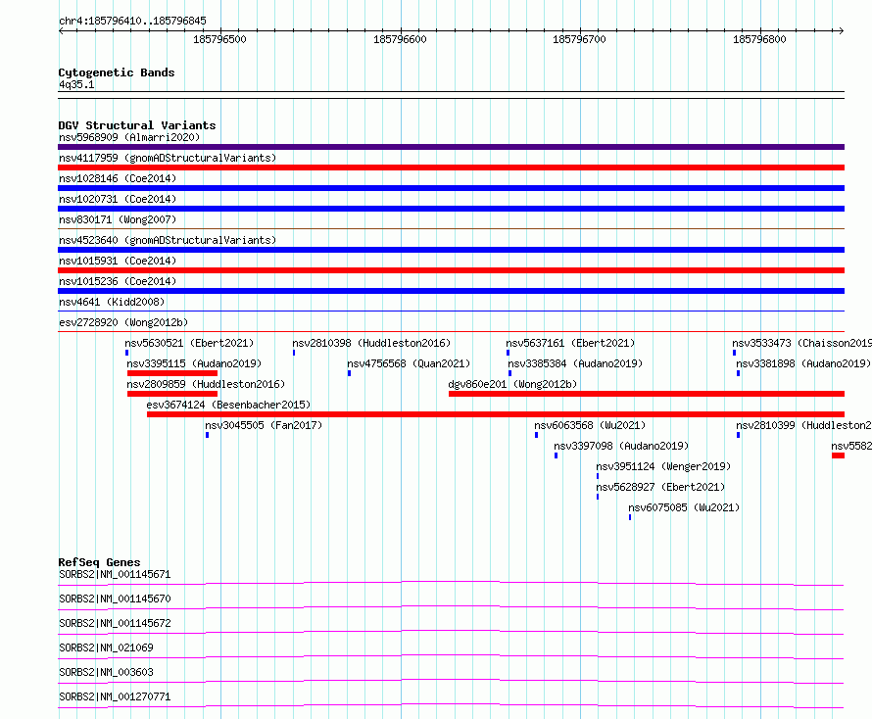Click blue marker under nsv2810399

738,435
